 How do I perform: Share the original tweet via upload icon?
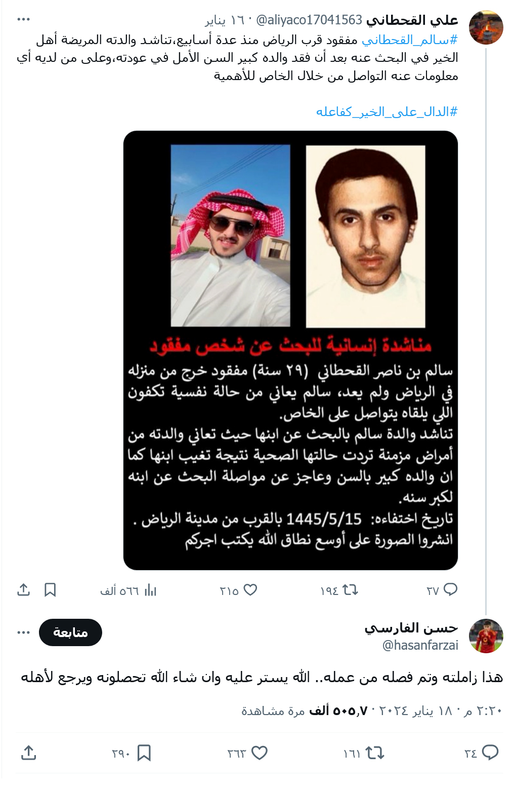(24, 589)
